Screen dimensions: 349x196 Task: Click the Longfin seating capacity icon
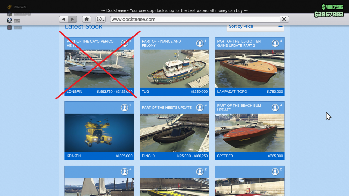pyautogui.click(x=125, y=43)
